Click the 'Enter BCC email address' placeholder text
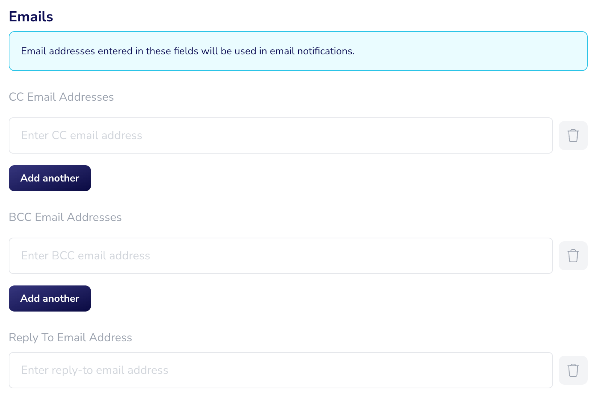The width and height of the screenshot is (599, 405). coord(86,256)
